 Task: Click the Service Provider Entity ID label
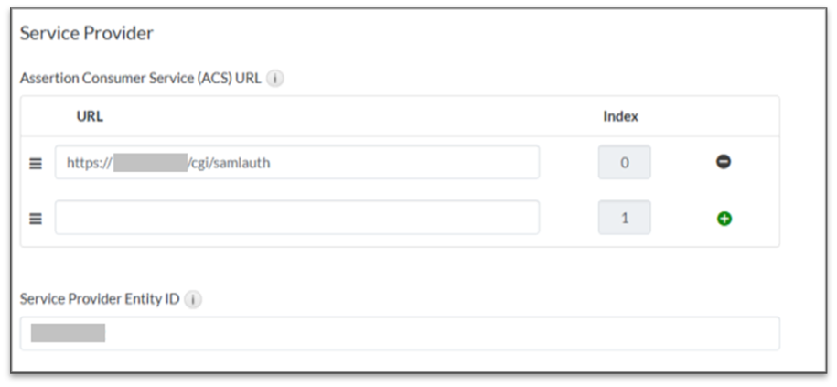100,299
